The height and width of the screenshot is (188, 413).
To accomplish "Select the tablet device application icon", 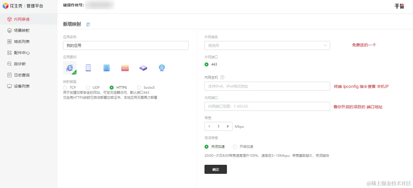I will 88,68.
